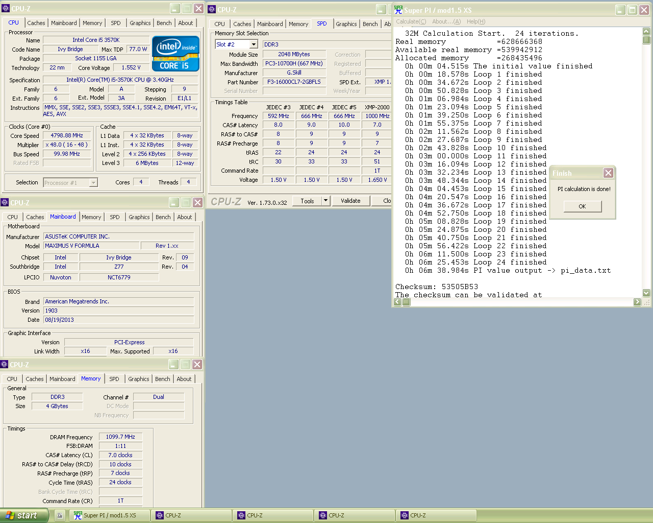Open Graphics tab in top-left CPU-Z window
Image resolution: width=653 pixels, height=523 pixels.
140,23
